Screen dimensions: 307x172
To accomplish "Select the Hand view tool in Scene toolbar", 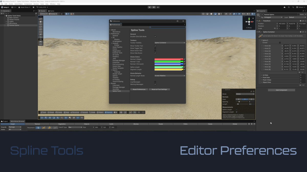I will point(40,22).
